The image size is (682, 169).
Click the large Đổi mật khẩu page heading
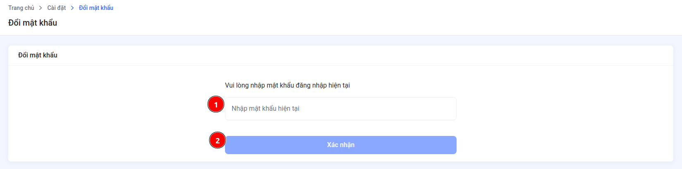(33, 23)
